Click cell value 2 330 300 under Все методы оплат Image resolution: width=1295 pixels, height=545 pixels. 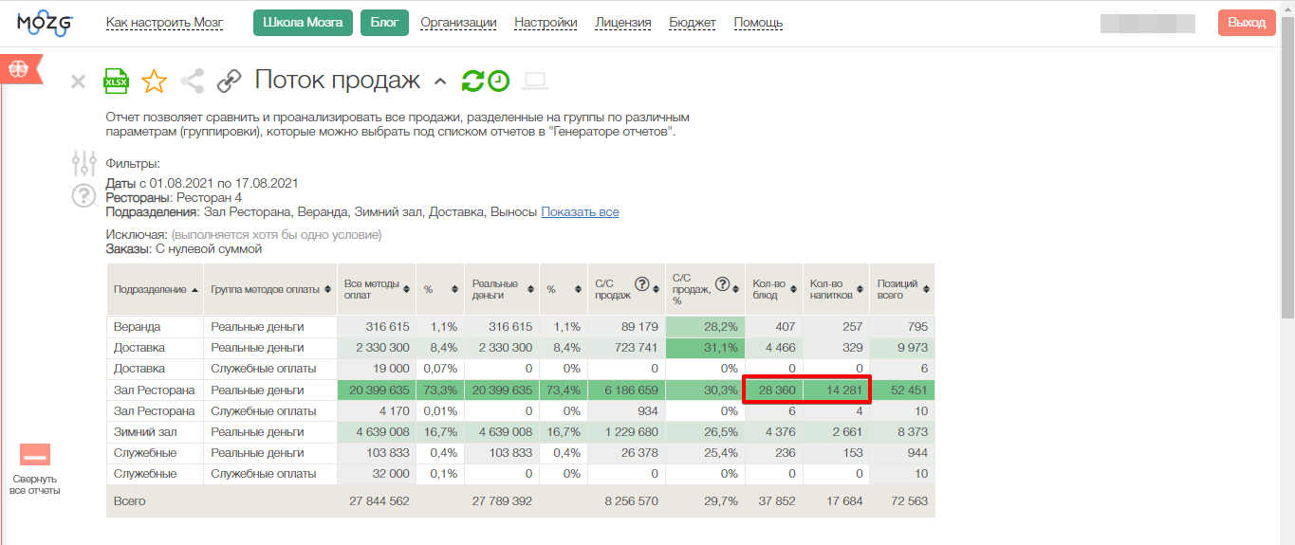coord(377,348)
